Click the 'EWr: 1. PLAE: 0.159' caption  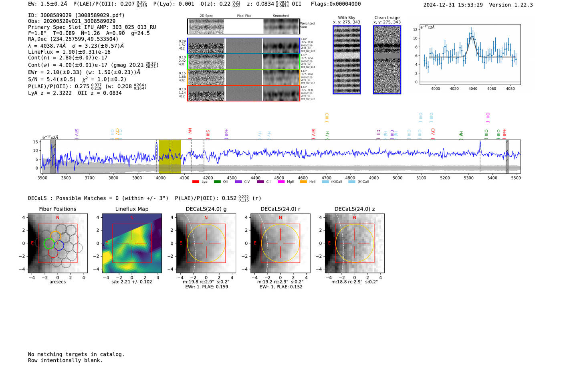click(x=206, y=287)
